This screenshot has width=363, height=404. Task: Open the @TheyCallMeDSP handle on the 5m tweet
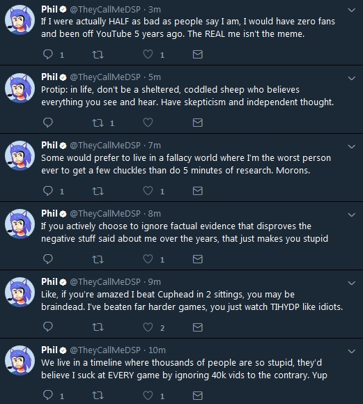point(105,77)
